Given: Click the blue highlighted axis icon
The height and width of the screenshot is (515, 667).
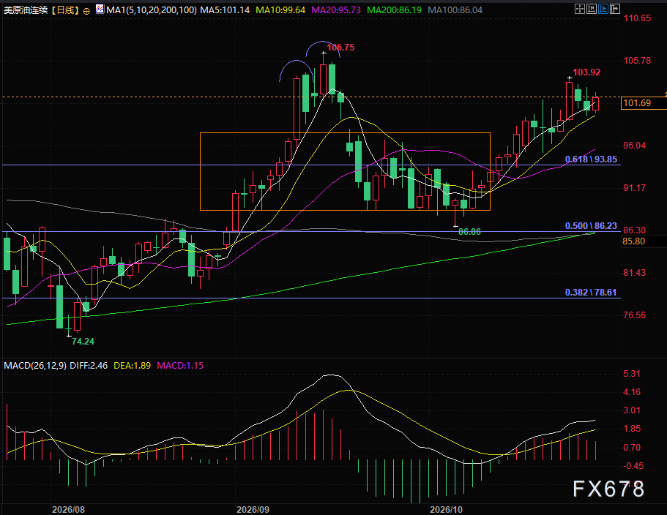Looking at the screenshot, I should pos(603,9).
